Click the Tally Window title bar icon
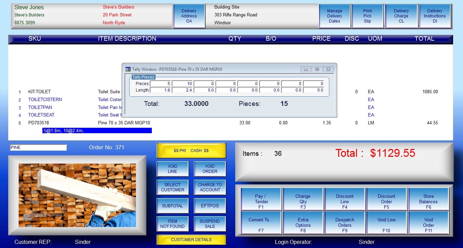The height and width of the screenshot is (248, 463). [128, 69]
